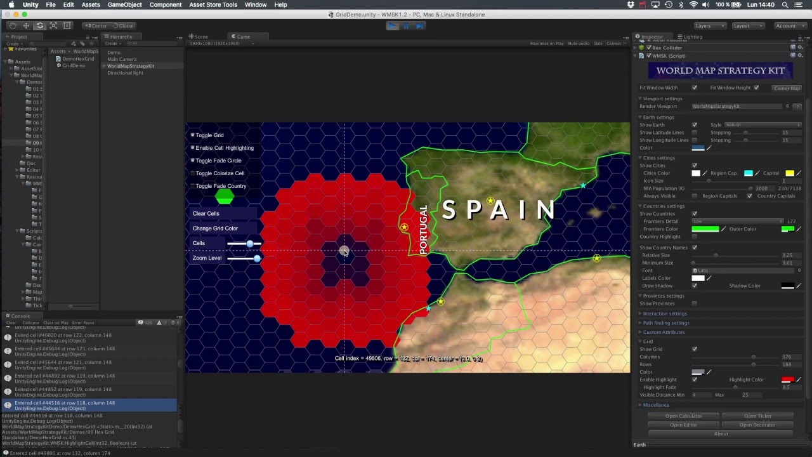
Task: Click the Box Collider help icon
Action: pyautogui.click(x=792, y=48)
